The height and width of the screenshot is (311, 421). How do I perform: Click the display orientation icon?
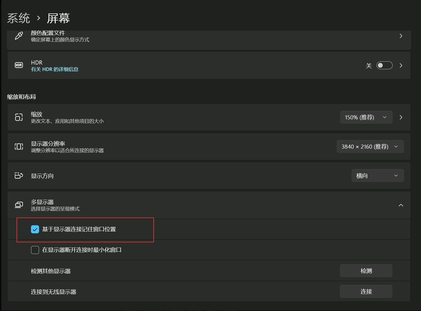click(x=19, y=176)
